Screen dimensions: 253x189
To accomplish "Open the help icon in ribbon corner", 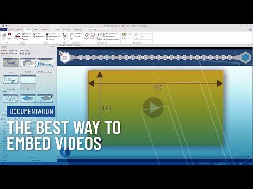I will pos(250,30).
